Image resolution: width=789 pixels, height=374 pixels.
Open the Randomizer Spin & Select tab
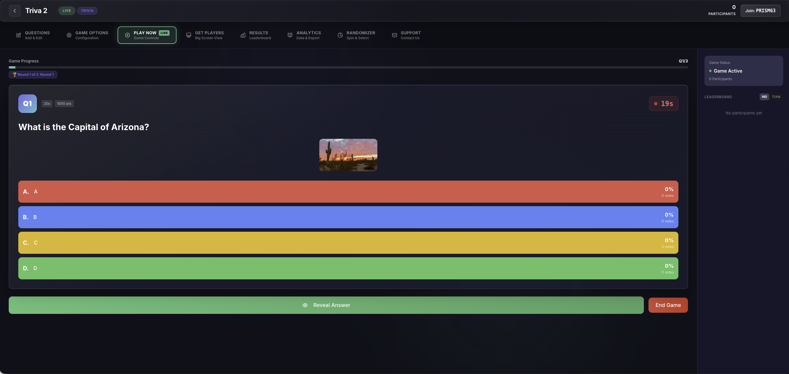tap(356, 35)
